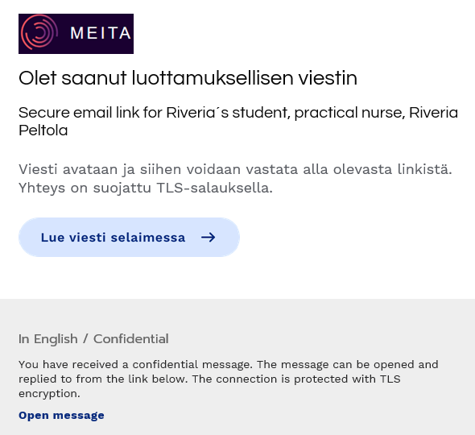Viewport: 475px width, 435px height.
Task: Click the word selaimessa on the blue button
Action: 148,238
